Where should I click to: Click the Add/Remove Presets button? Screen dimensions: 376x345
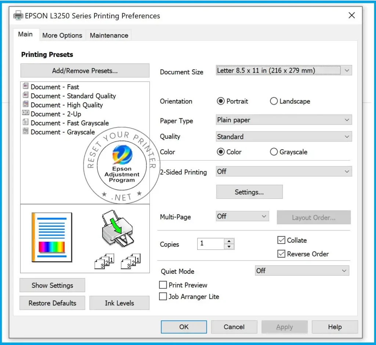pyautogui.click(x=85, y=71)
